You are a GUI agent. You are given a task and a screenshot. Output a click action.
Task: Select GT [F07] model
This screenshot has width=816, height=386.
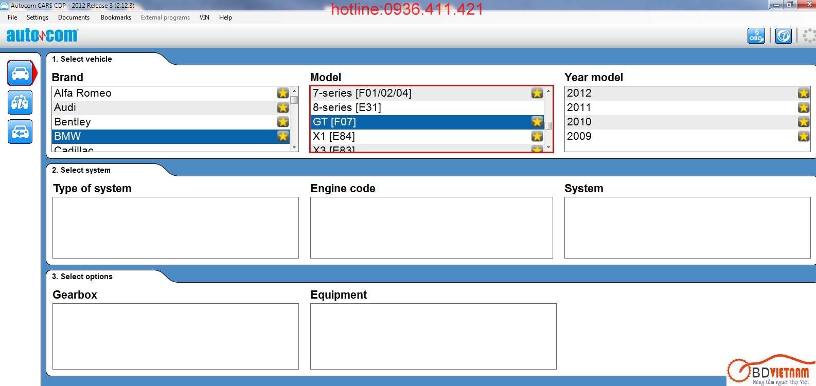(x=427, y=122)
